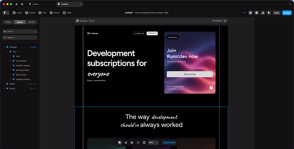Select the booking section layer
Screen dimensions: 294x149
(23, 79)
